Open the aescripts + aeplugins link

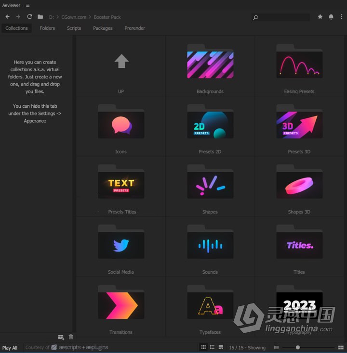pos(80,347)
